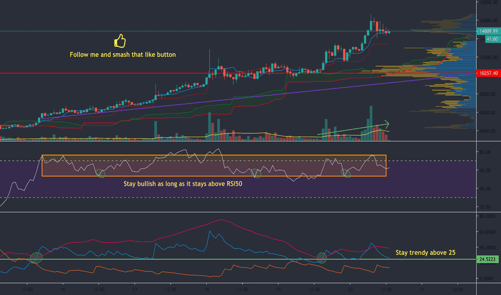Select the green horizontal line in ADX pane
The width and height of the screenshot is (501, 295).
238,259
